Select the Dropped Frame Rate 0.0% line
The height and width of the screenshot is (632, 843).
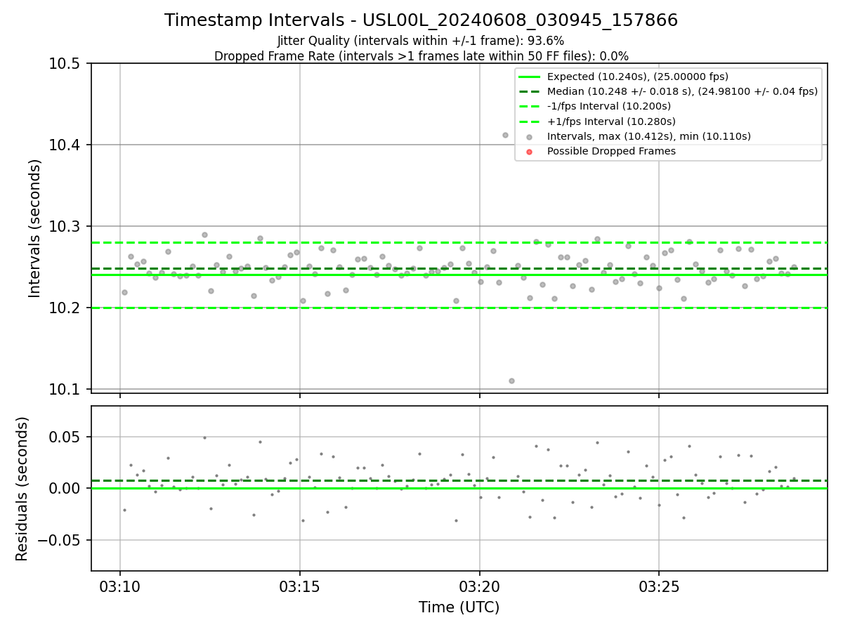click(421, 56)
